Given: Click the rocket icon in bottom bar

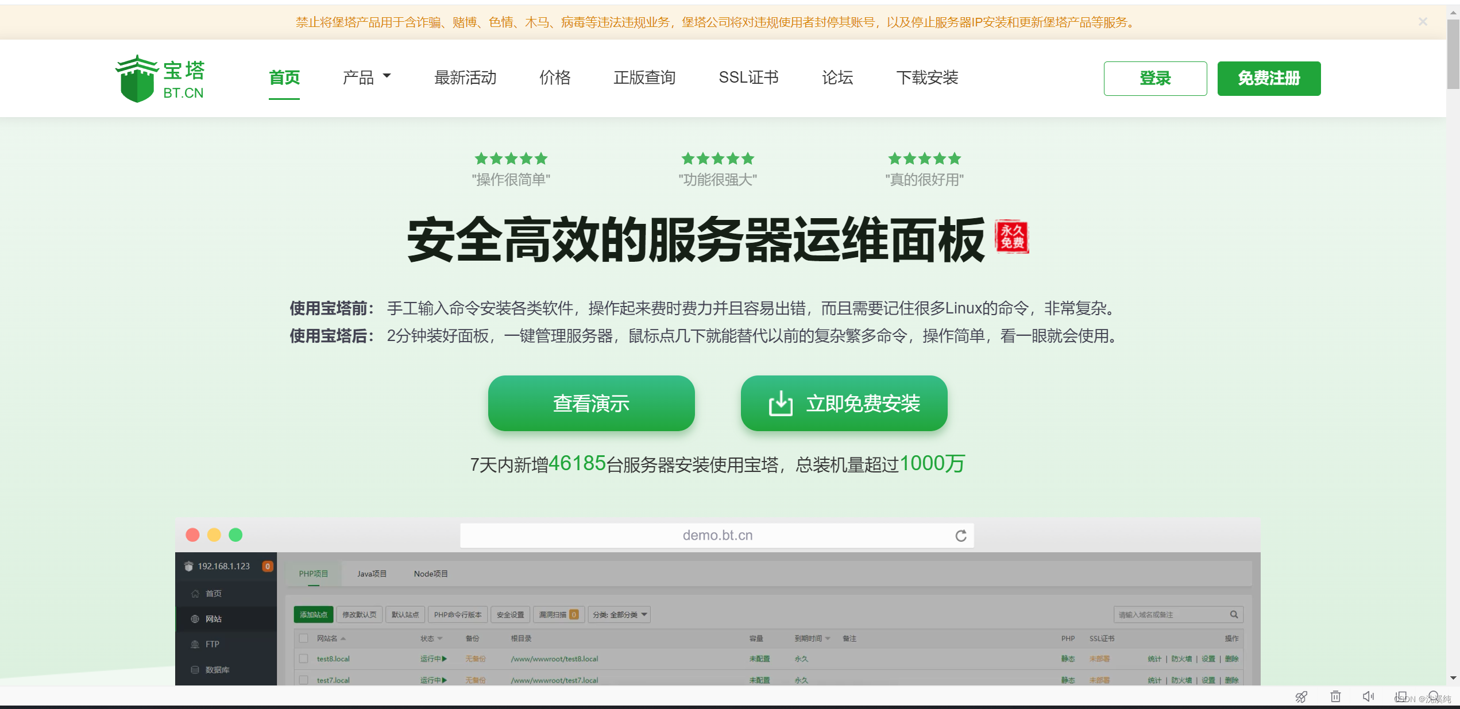Looking at the screenshot, I should [x=1301, y=697].
